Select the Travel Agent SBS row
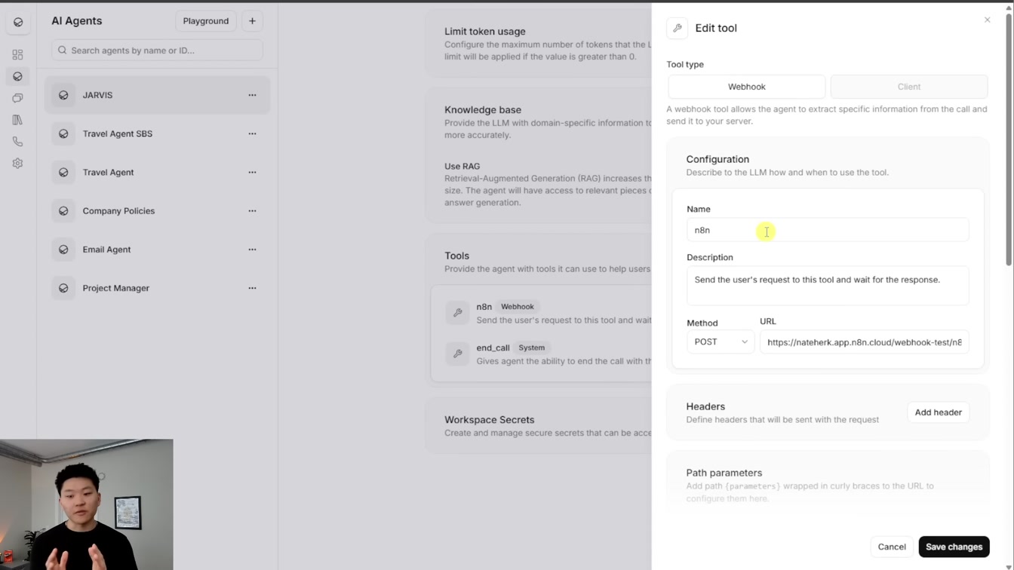Screen dimensions: 1014x570 coord(157,133)
